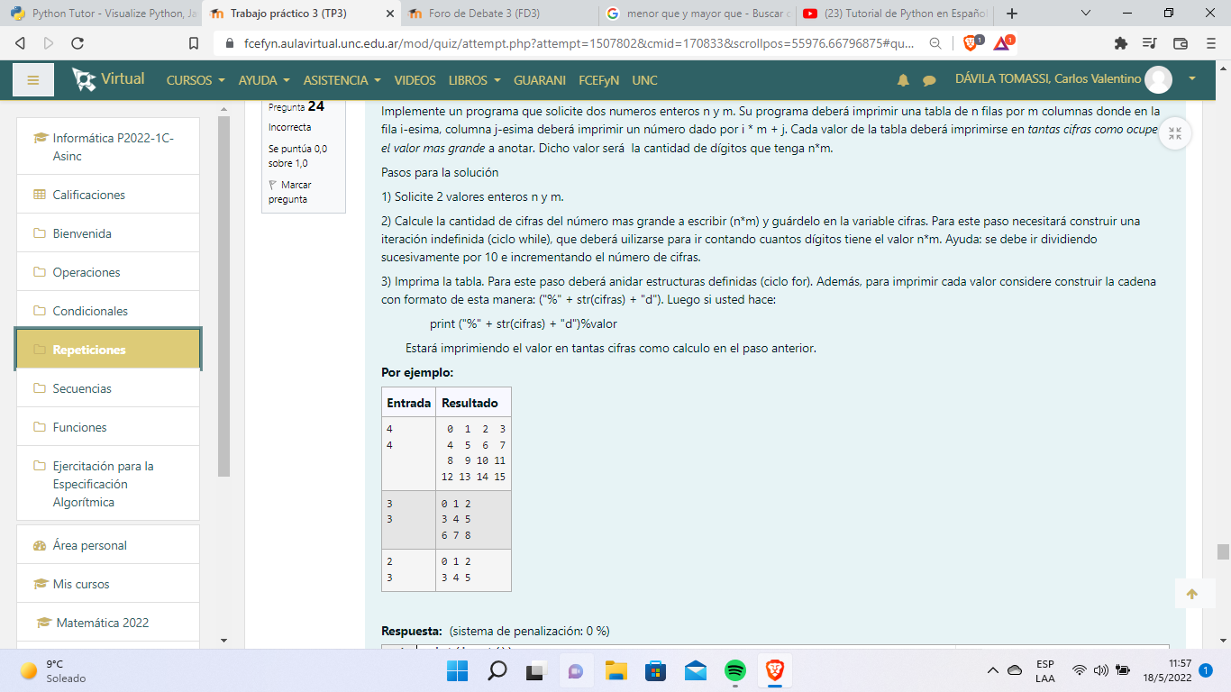Open the Brave wallet icon

click(1180, 42)
